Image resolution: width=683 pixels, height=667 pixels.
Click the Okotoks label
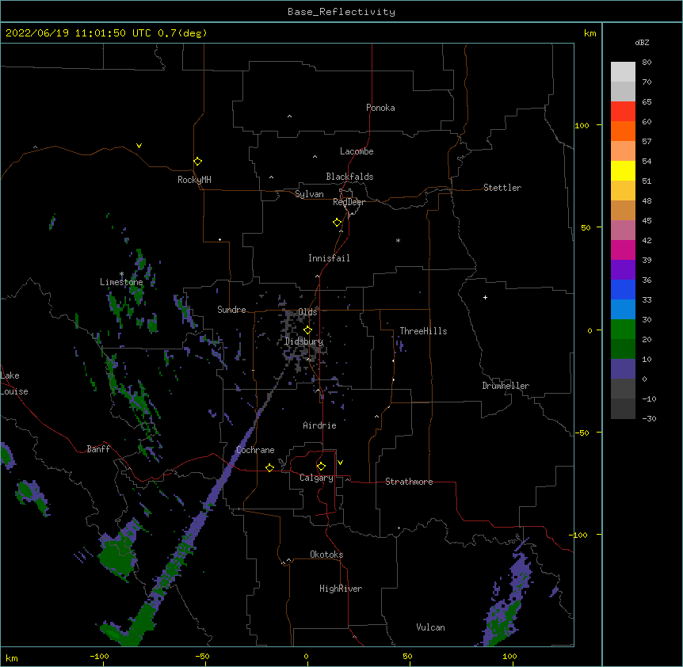click(326, 555)
